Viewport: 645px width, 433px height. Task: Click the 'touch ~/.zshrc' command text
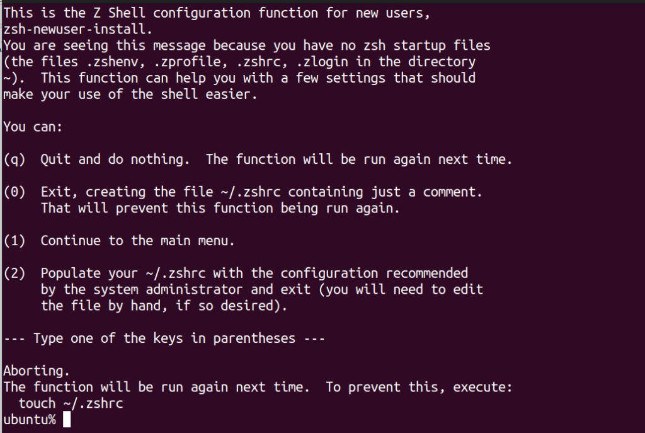point(71,403)
